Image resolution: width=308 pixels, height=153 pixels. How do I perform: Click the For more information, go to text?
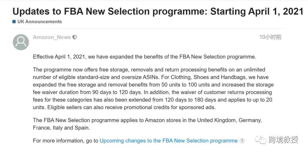point(66,141)
